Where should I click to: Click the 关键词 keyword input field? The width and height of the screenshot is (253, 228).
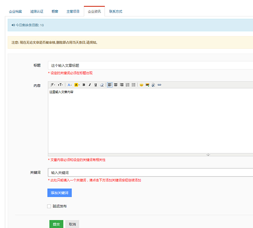151,172
